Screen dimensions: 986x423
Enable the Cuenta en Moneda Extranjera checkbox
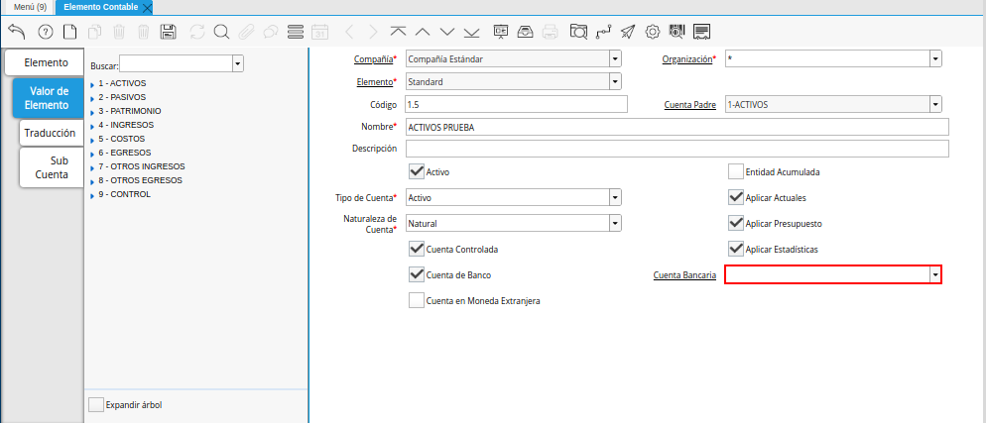pos(417,300)
